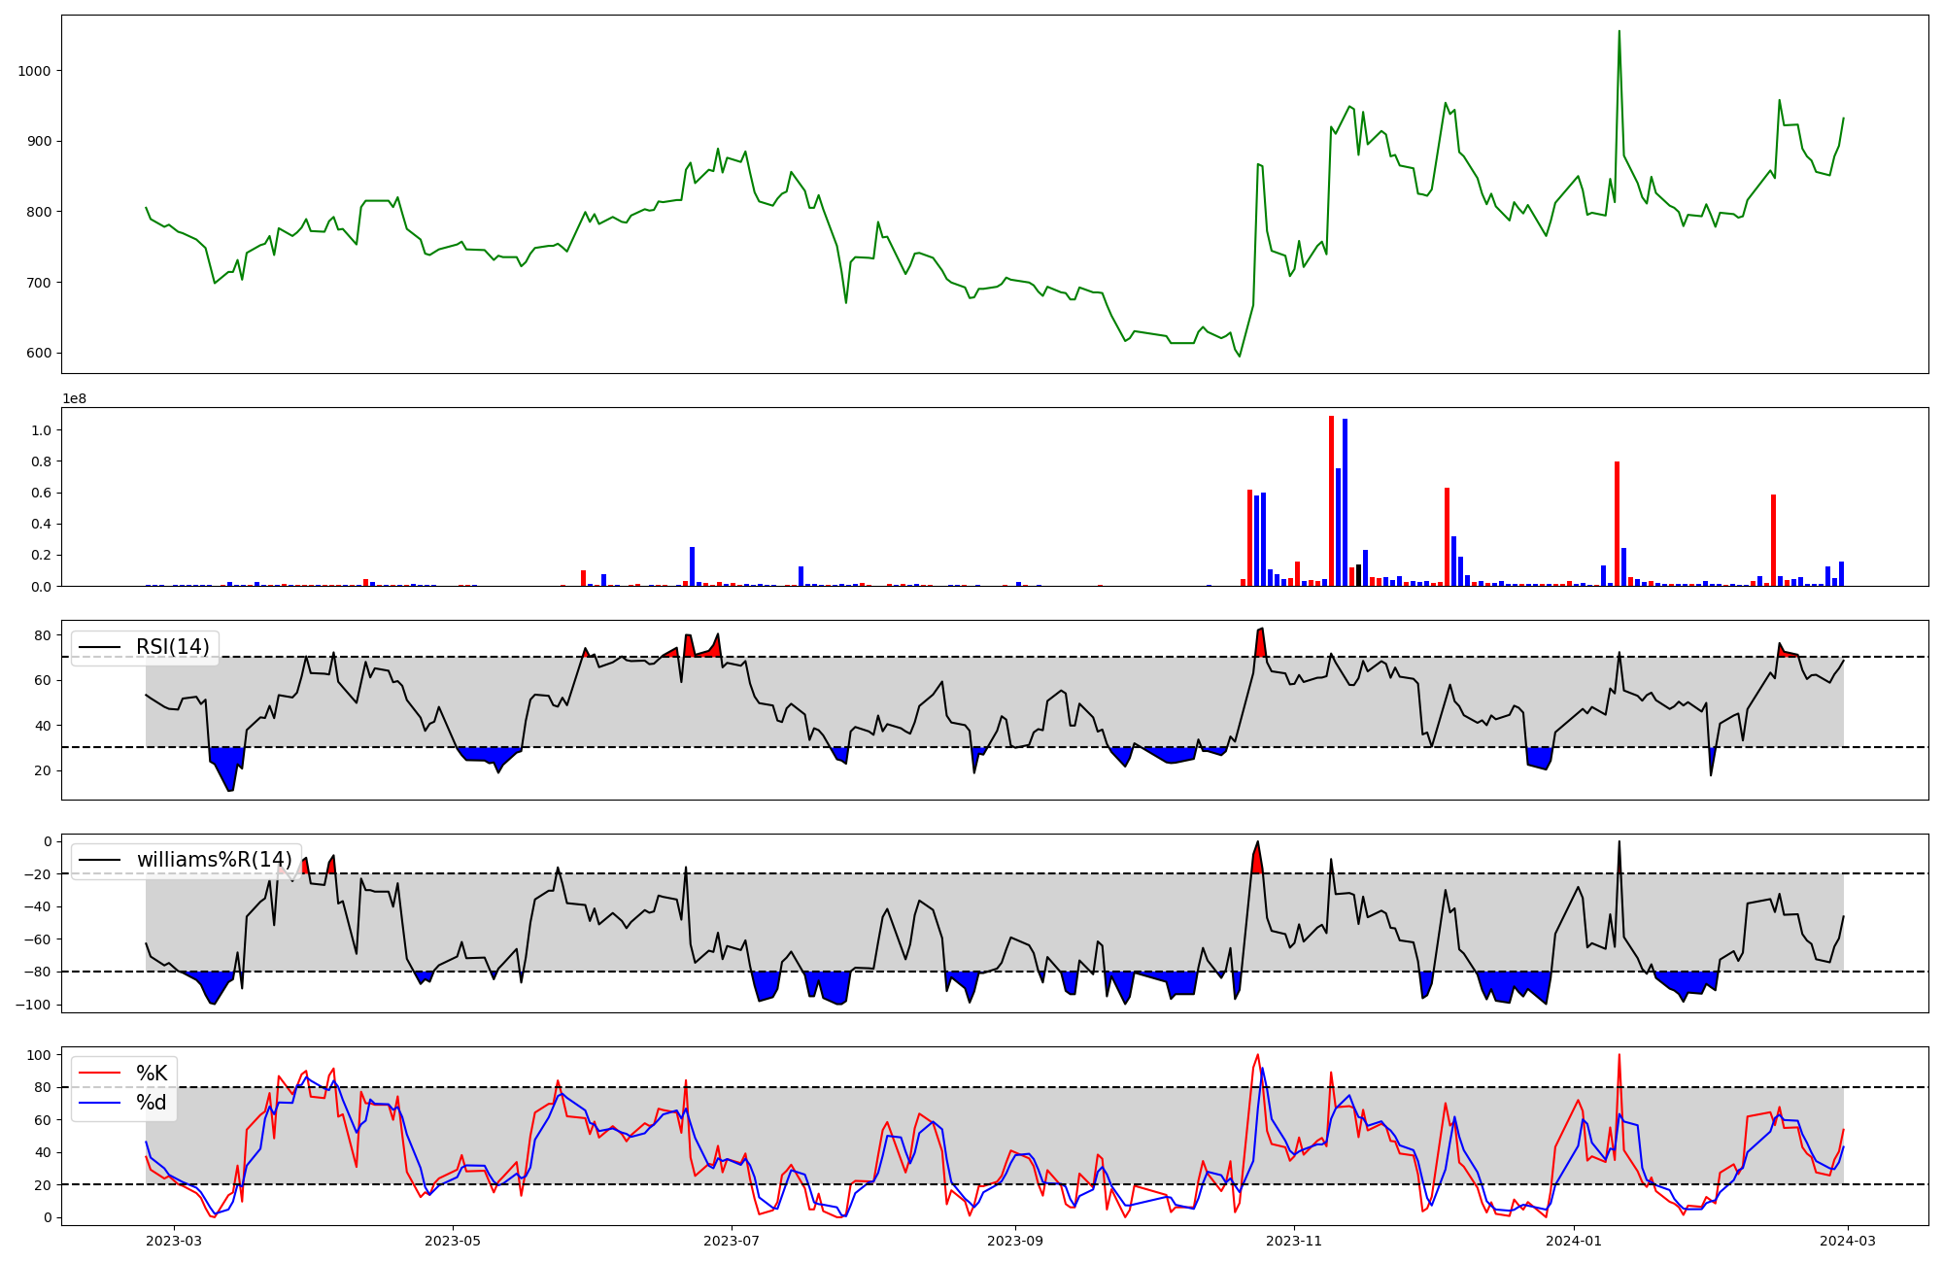Viewport: 1943px width, 1263px height.
Task: Click the red %K legend line sample
Action: (x=99, y=1074)
